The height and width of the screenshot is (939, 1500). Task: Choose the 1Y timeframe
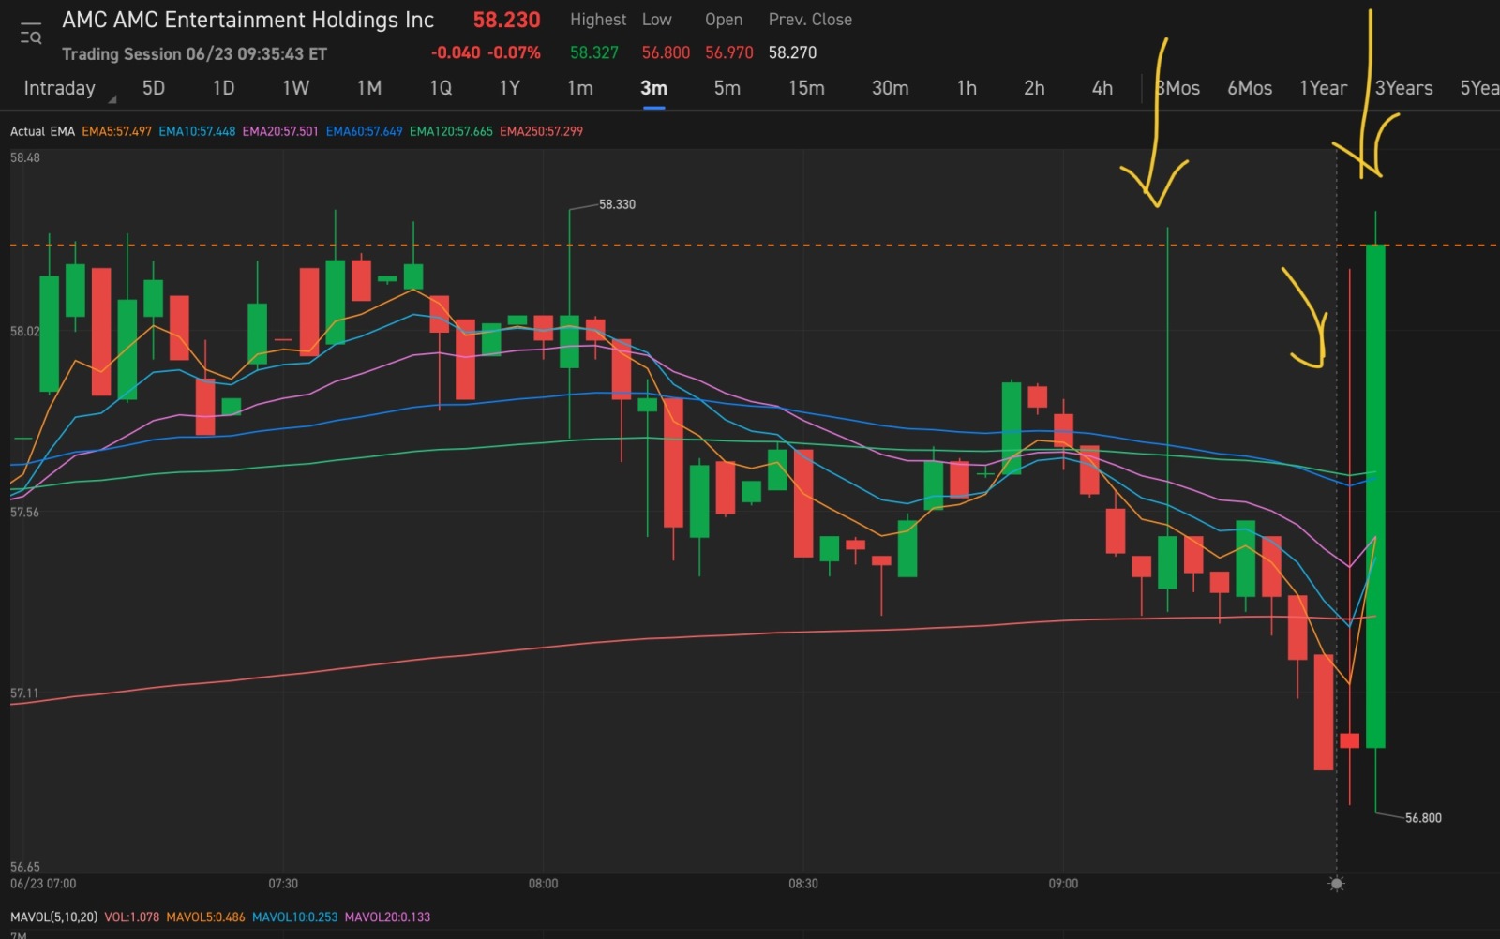pos(509,88)
